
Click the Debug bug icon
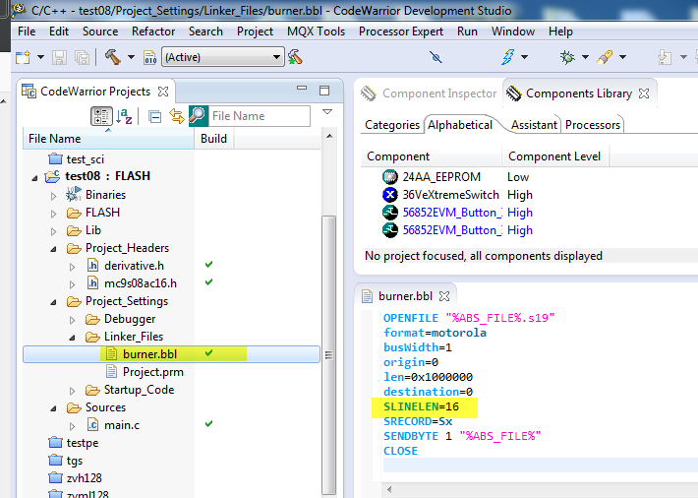(567, 57)
